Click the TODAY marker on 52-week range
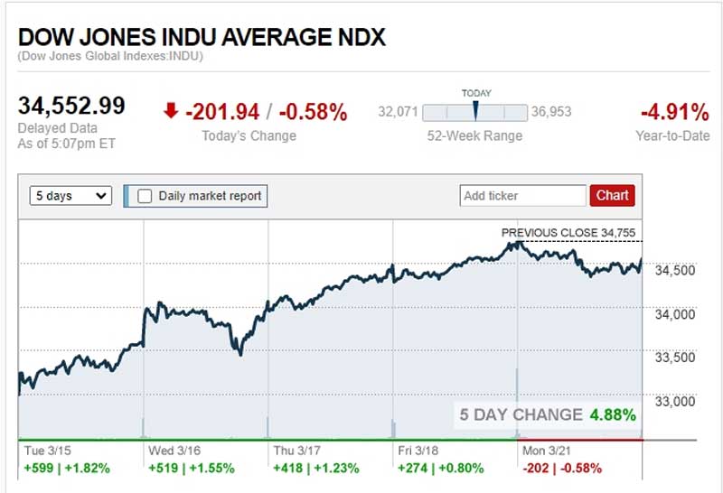Image resolution: width=723 pixels, height=493 pixels. pyautogui.click(x=474, y=110)
